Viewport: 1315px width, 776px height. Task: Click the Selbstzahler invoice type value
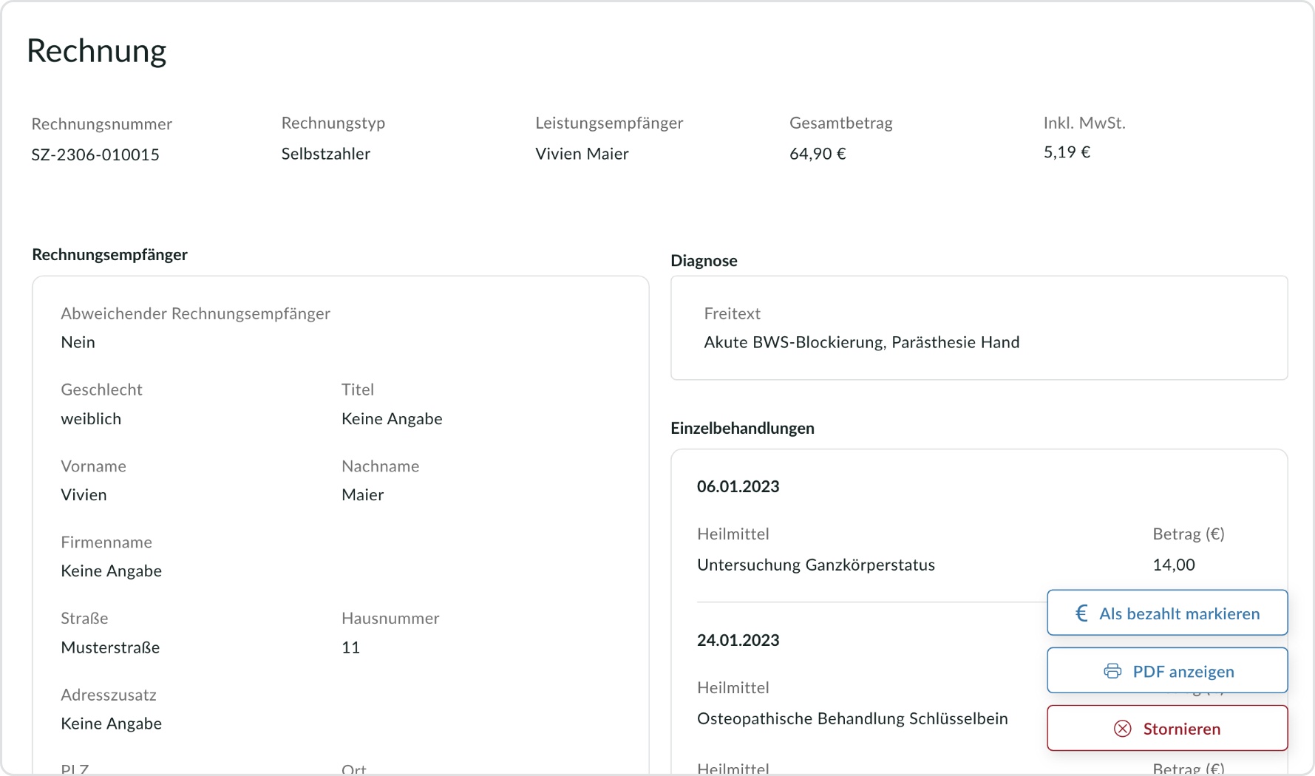tap(326, 154)
